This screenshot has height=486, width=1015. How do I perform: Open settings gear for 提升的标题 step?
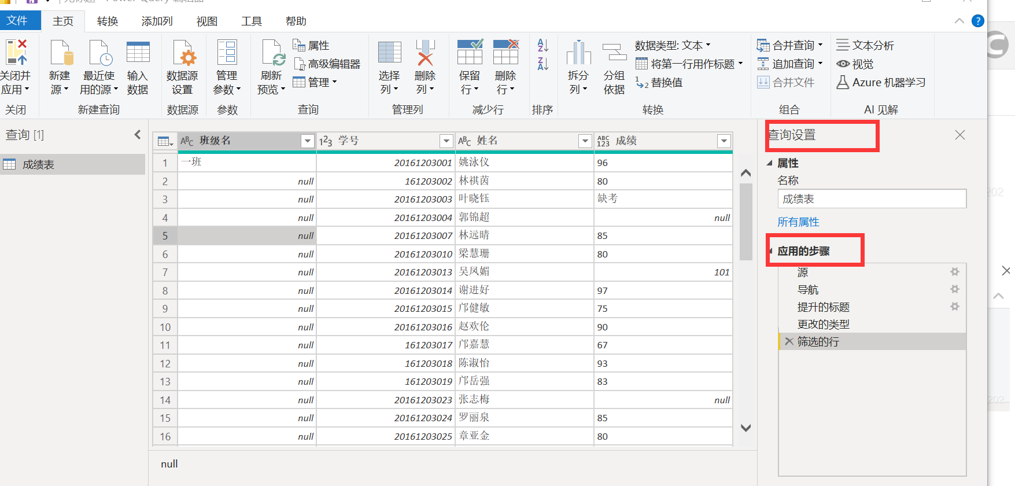click(x=955, y=307)
